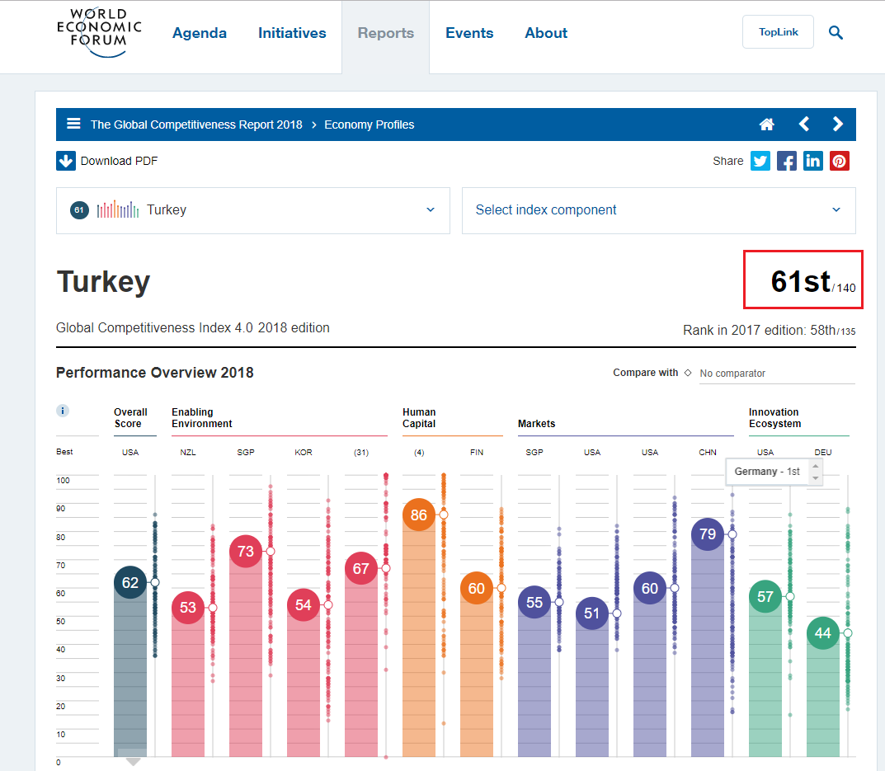This screenshot has width=885, height=771.
Task: Share on Pinterest
Action: pos(840,161)
